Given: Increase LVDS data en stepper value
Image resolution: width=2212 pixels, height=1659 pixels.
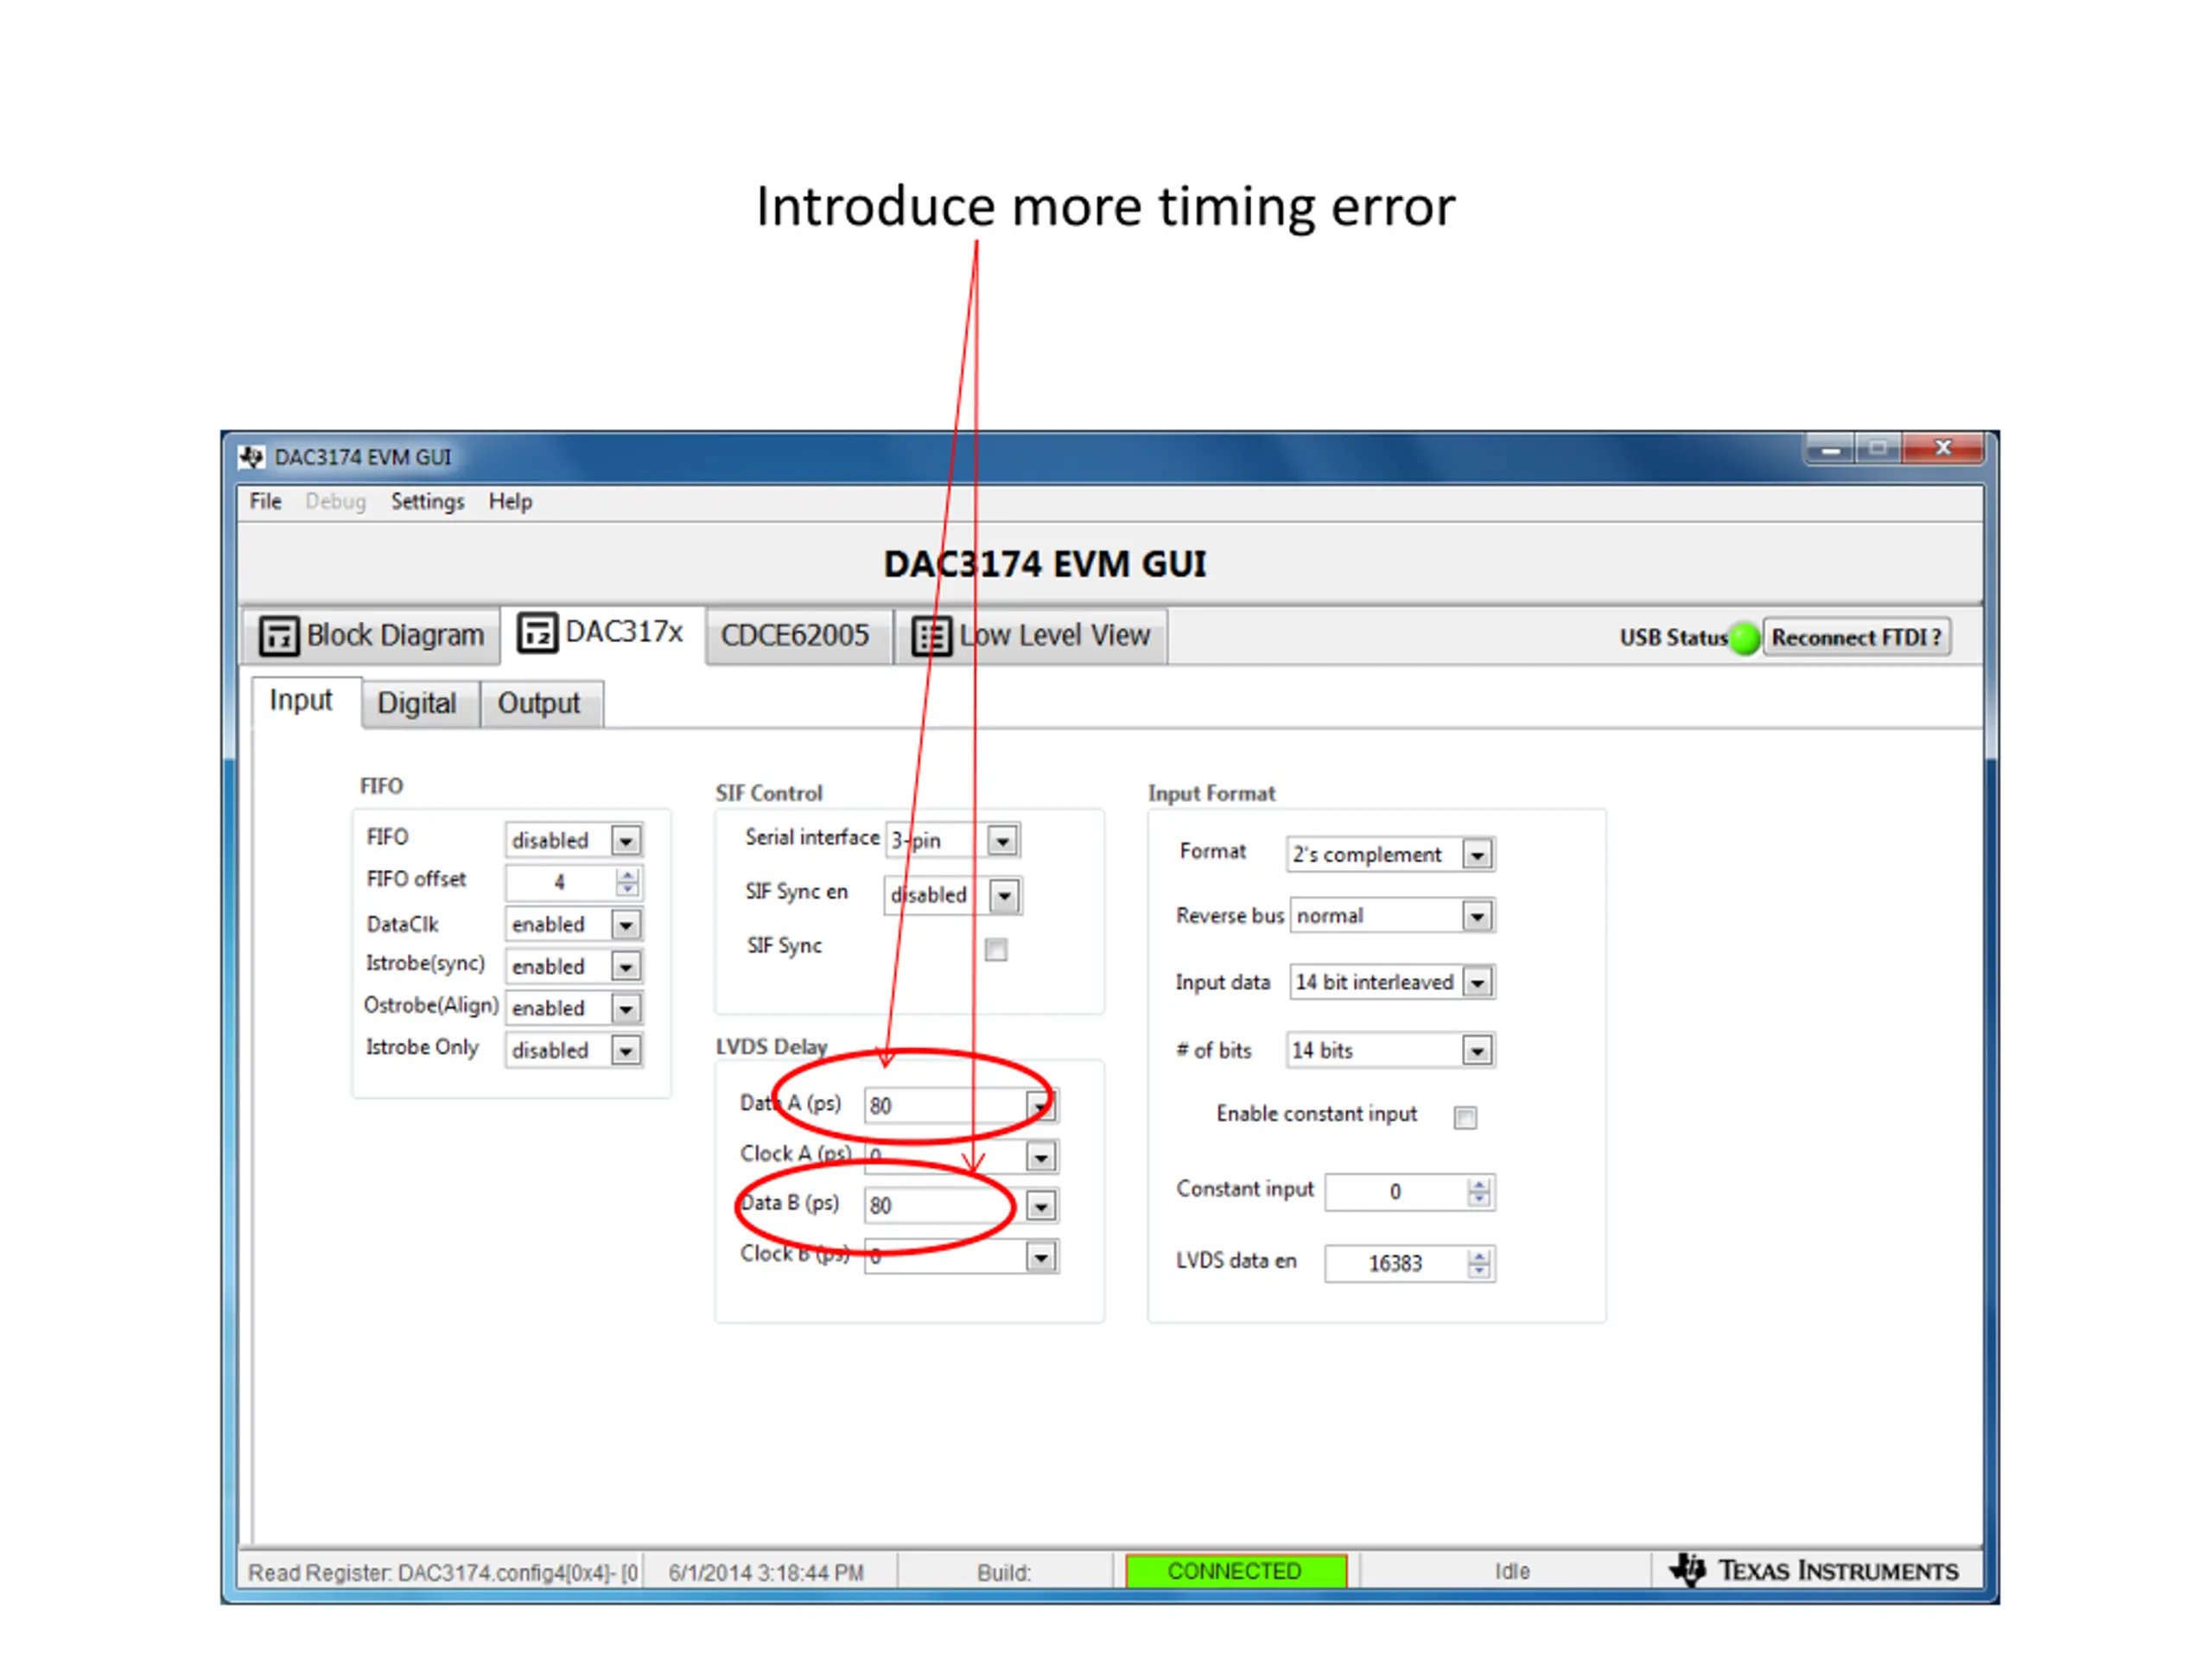Looking at the screenshot, I should tap(1478, 1256).
